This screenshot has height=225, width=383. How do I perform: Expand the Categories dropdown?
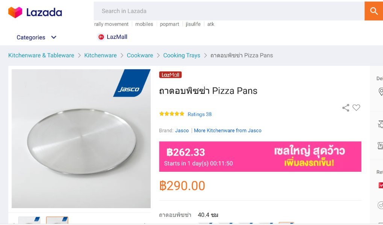tap(31, 37)
